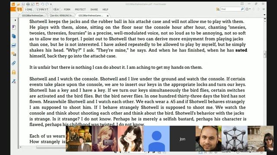Click the Redo arrow in quick toolbar
This screenshot has height=155, width=277.
pyautogui.click(x=47, y=4)
